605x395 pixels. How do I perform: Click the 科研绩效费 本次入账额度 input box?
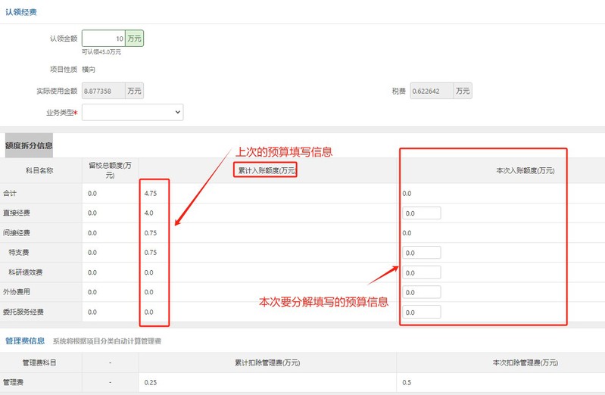pyautogui.click(x=421, y=272)
